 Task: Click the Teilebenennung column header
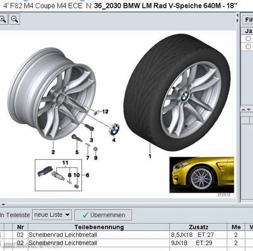pyautogui.click(x=99, y=227)
